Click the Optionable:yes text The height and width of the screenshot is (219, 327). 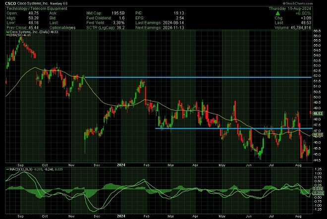[x=62, y=28]
